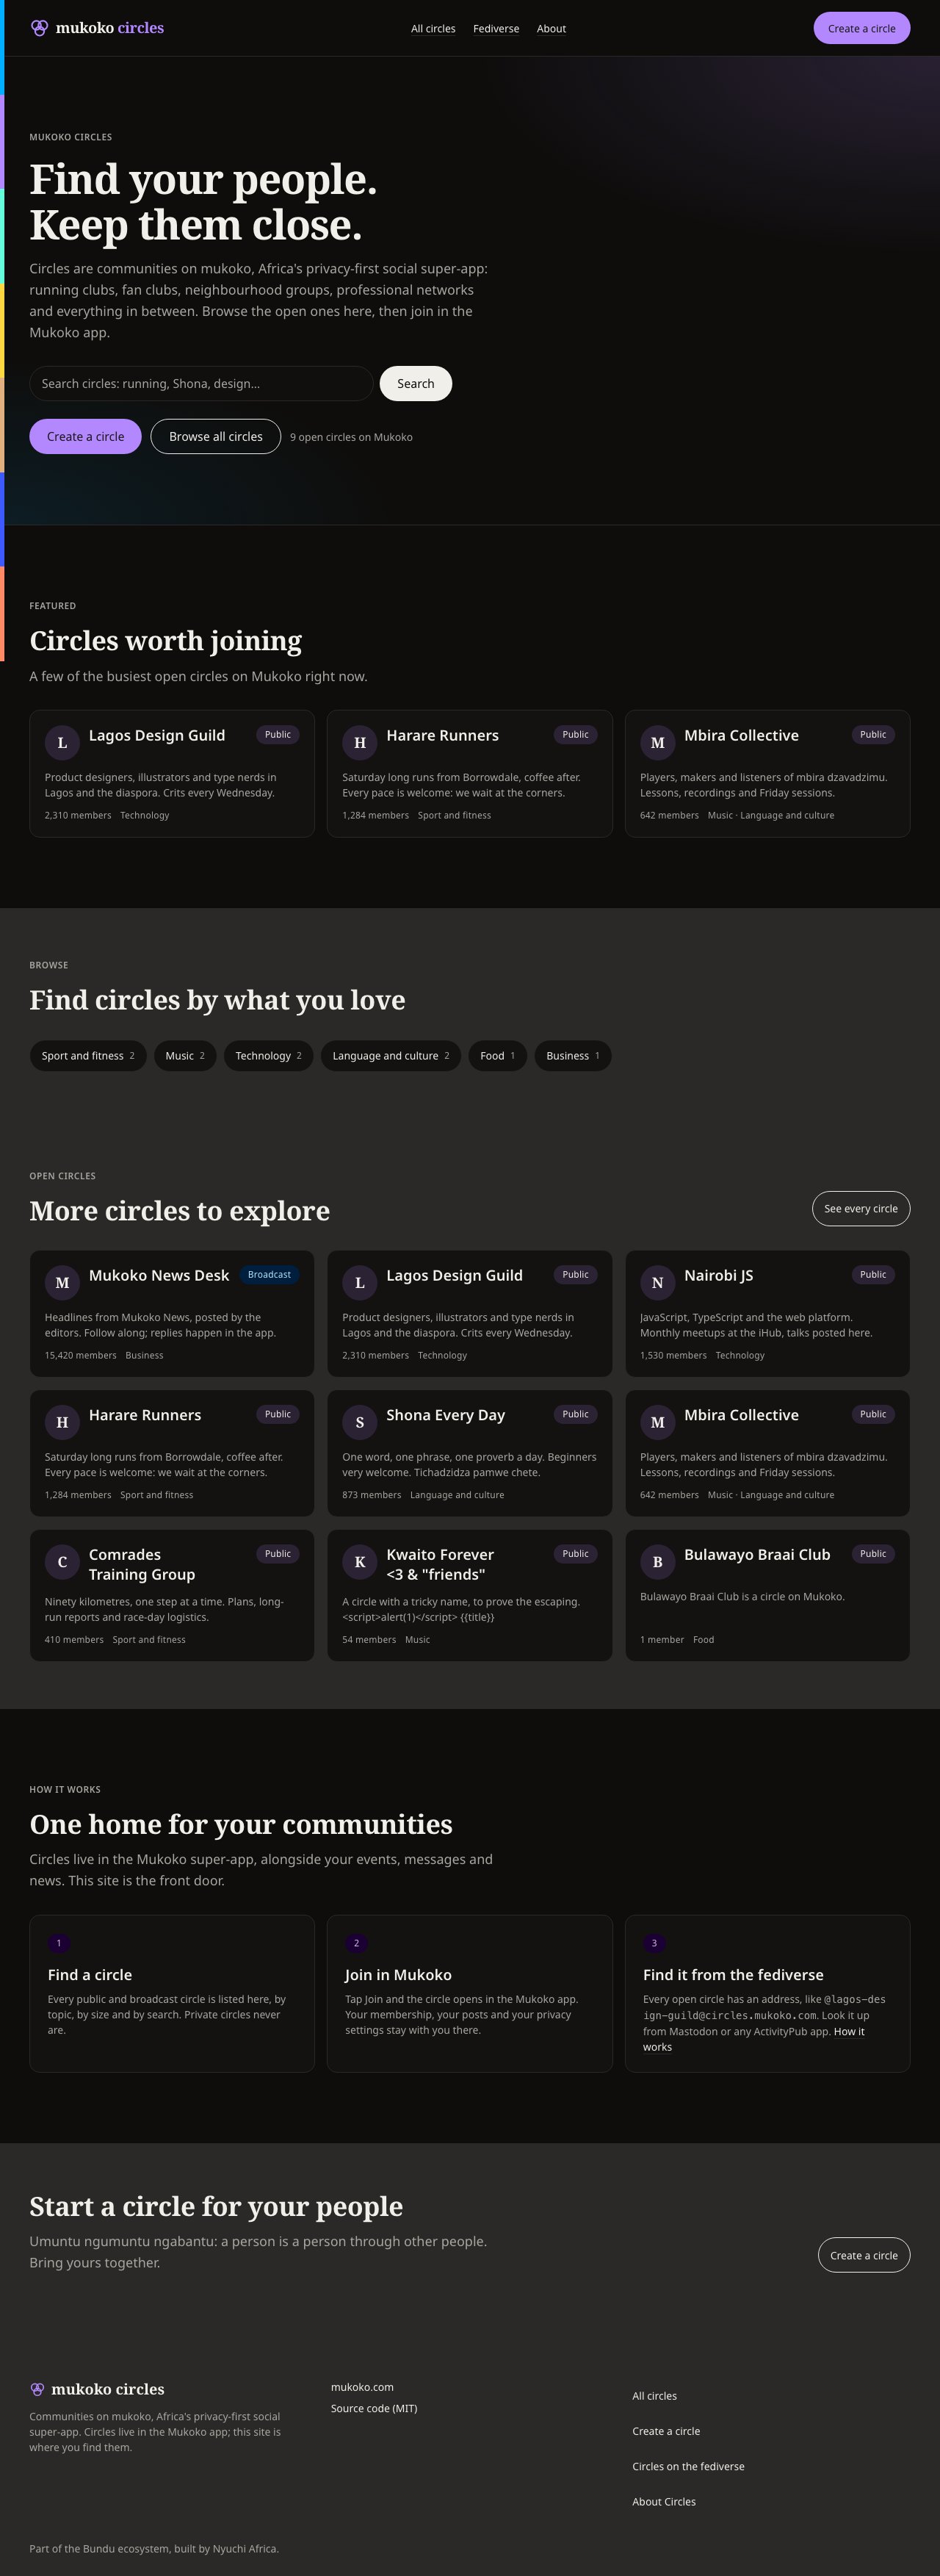This screenshot has height=2576, width=940.
Task: Open footer All circles link
Action: point(654,2396)
